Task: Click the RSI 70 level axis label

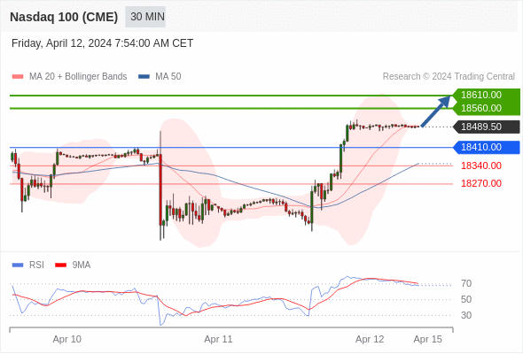Action: click(x=466, y=284)
